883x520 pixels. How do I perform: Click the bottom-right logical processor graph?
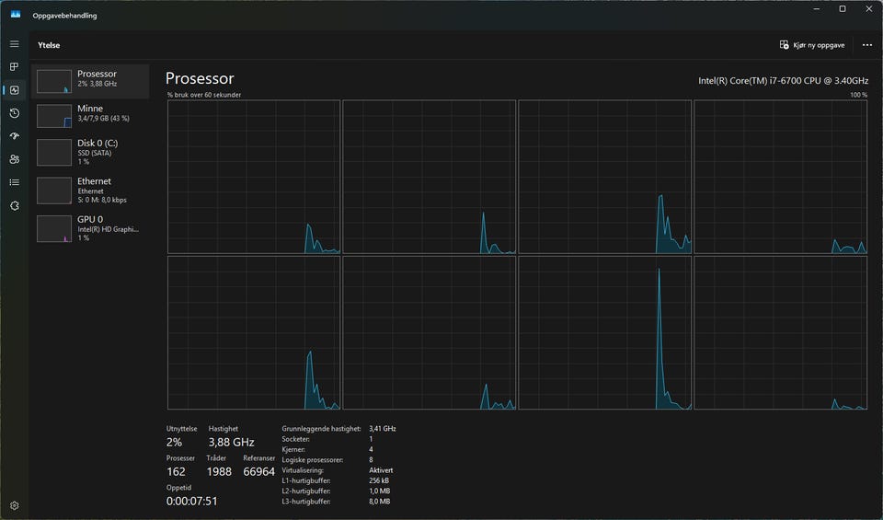pyautogui.click(x=780, y=332)
